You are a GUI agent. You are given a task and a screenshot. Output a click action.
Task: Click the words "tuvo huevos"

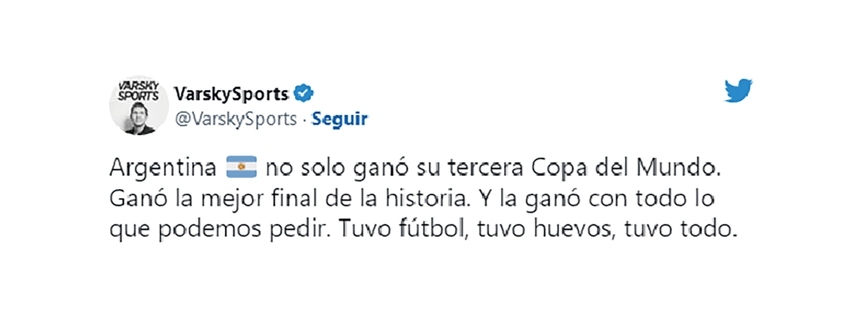click(546, 229)
